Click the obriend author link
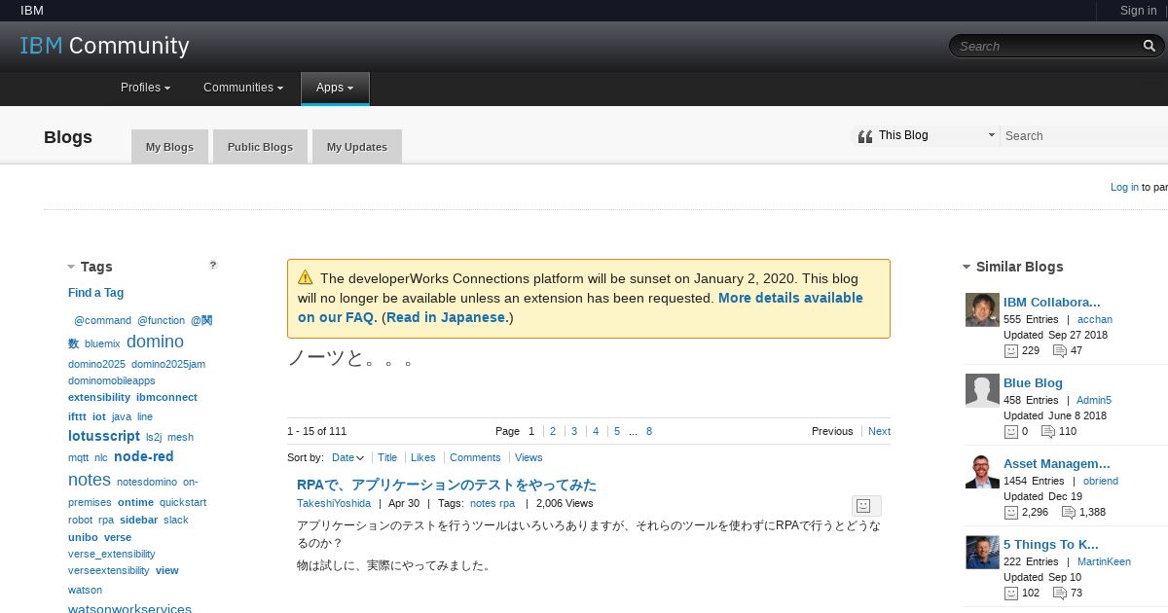Viewport: 1168px width, 613px height. (x=1101, y=481)
